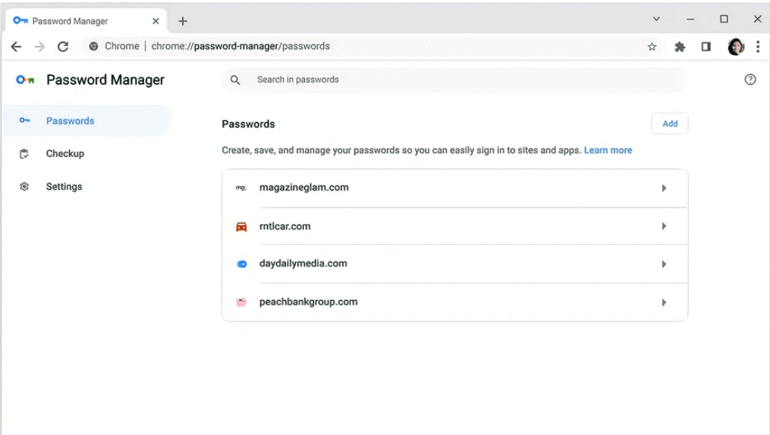Viewport: 770px width, 435px height.
Task: Close the Password Manager tab
Action: [156, 21]
